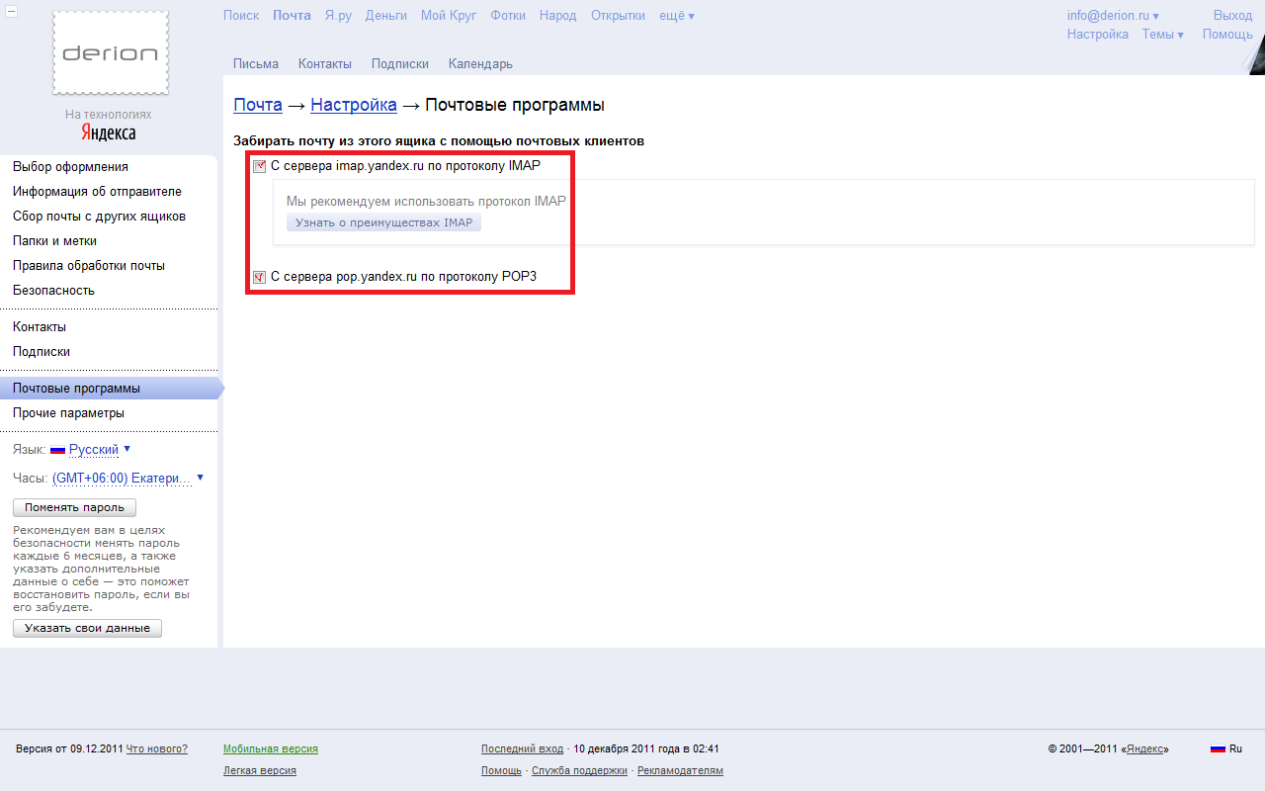Click the Yandex logo under the derion stamp
This screenshot has height=791, width=1265.
coord(109,133)
